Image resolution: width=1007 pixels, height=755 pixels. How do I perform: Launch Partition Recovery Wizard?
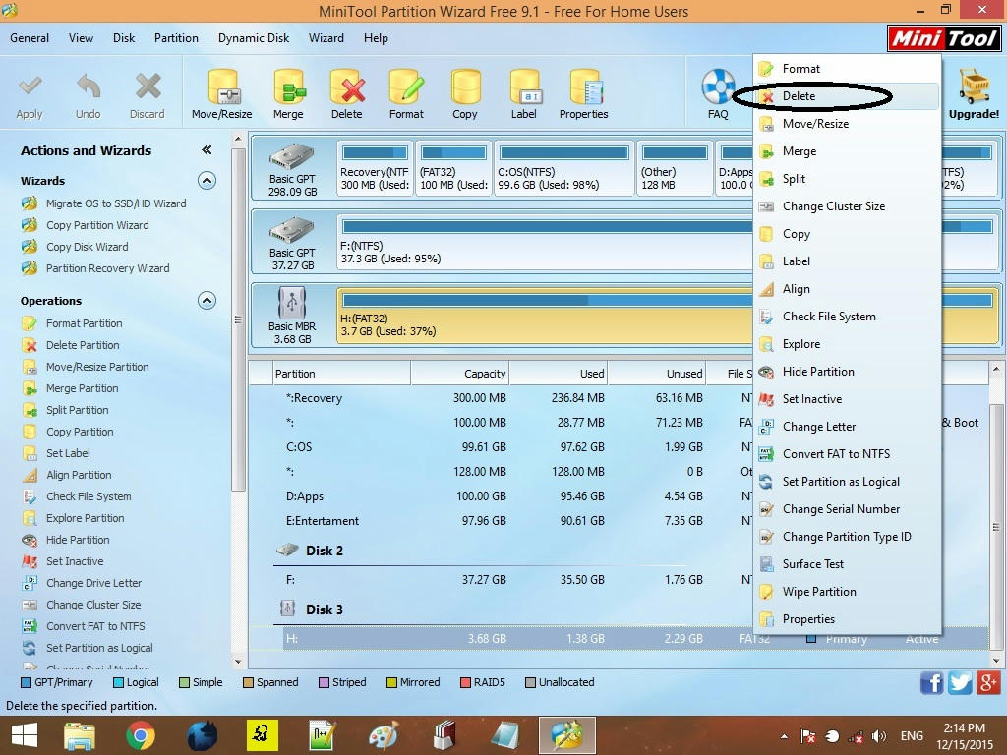108,269
